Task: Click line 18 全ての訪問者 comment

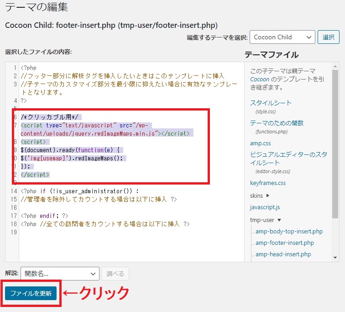Action: [105, 224]
